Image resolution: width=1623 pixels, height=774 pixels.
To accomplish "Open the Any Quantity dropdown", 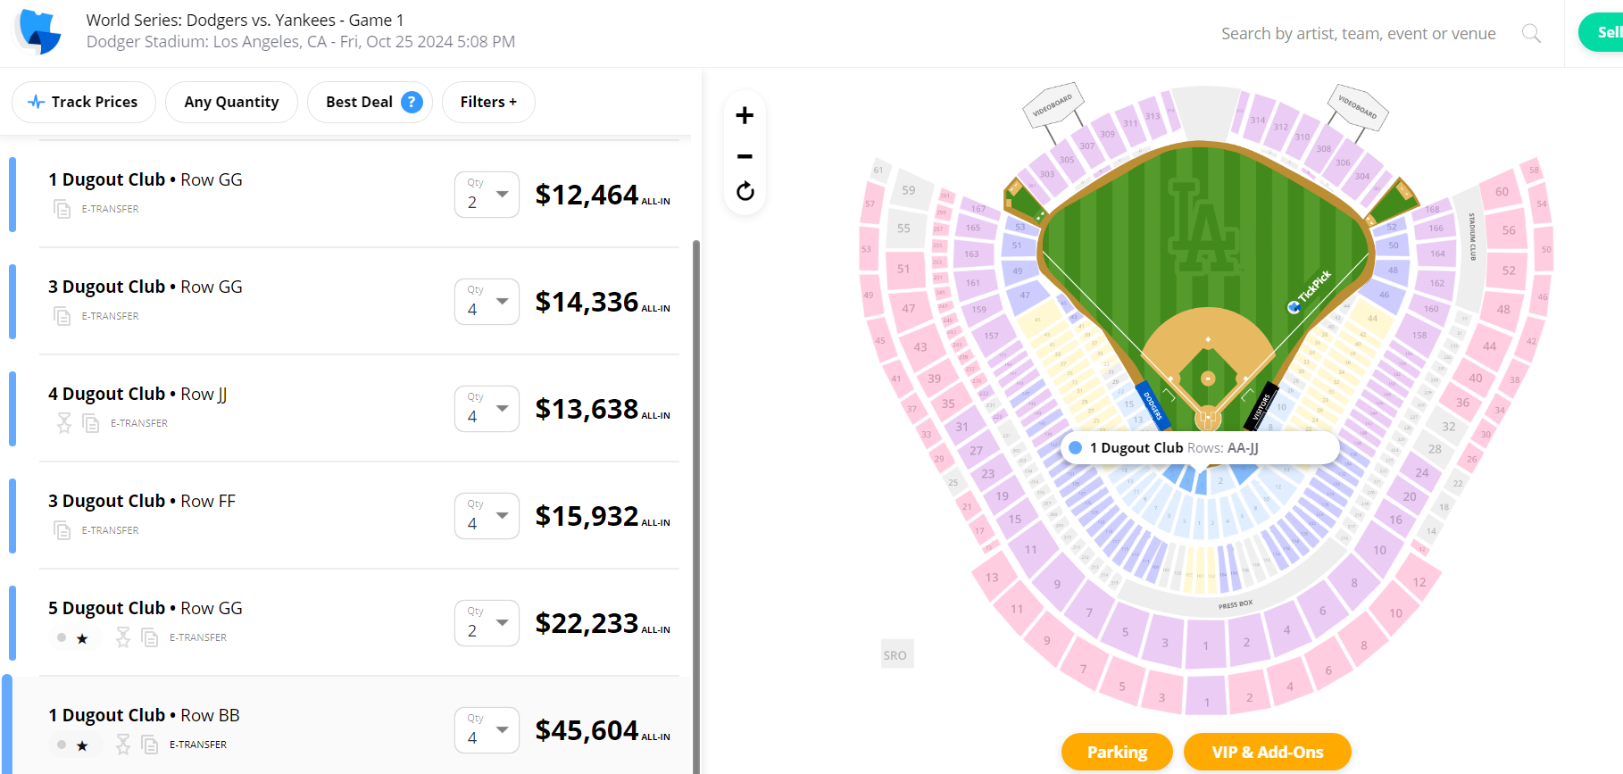I will 231,102.
